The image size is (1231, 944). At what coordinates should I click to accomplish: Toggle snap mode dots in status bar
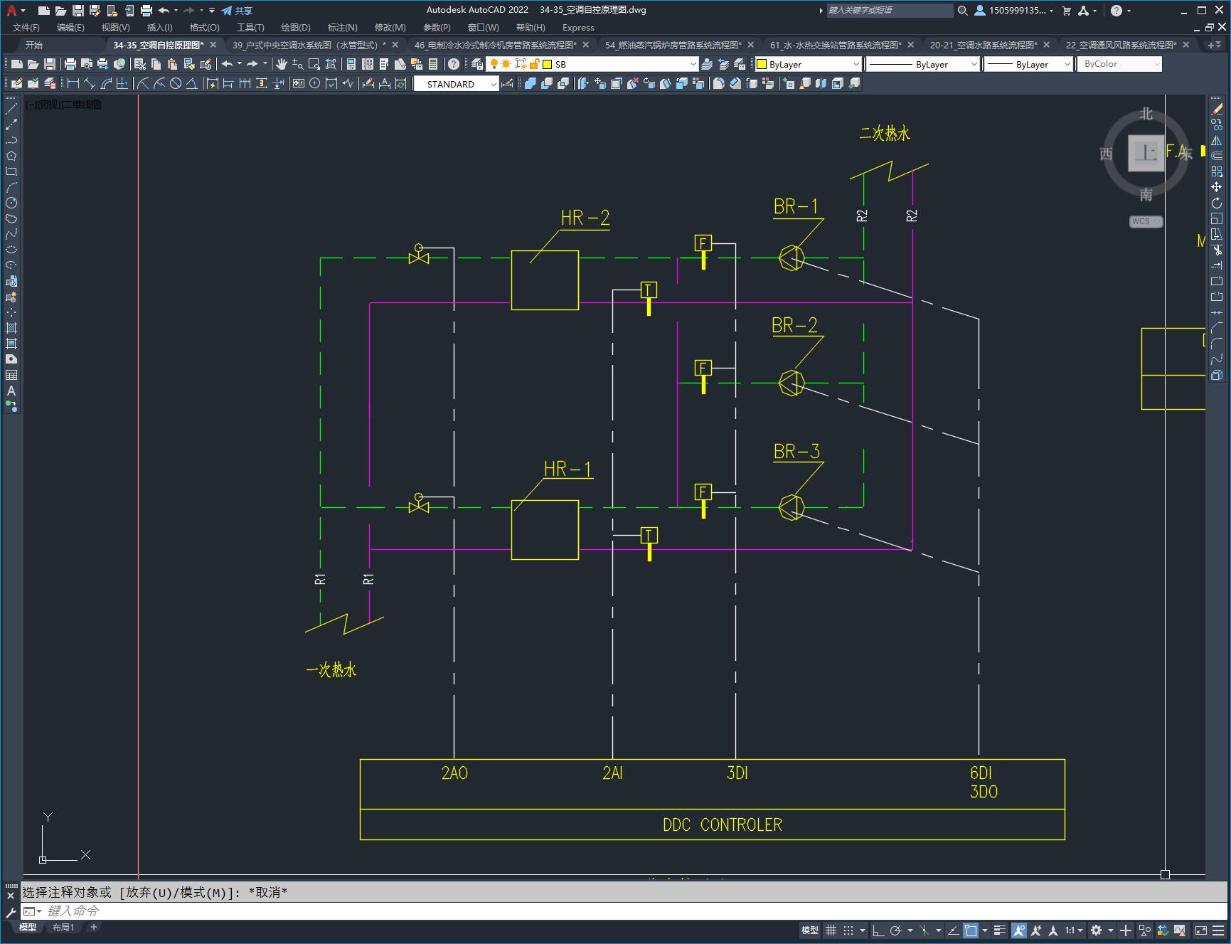pyautogui.click(x=848, y=930)
